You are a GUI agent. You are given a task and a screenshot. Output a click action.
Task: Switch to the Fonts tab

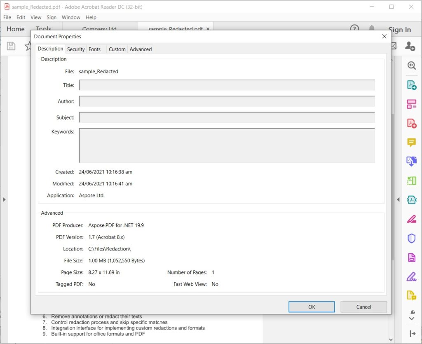click(x=94, y=49)
